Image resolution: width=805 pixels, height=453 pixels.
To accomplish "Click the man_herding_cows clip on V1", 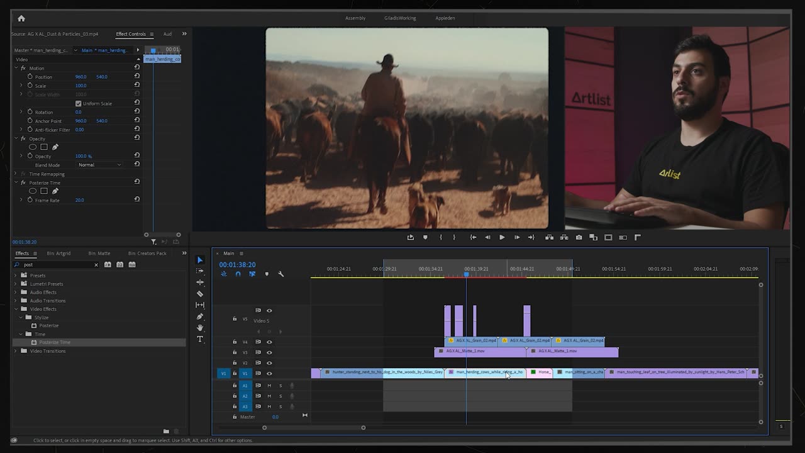I will [x=485, y=372].
